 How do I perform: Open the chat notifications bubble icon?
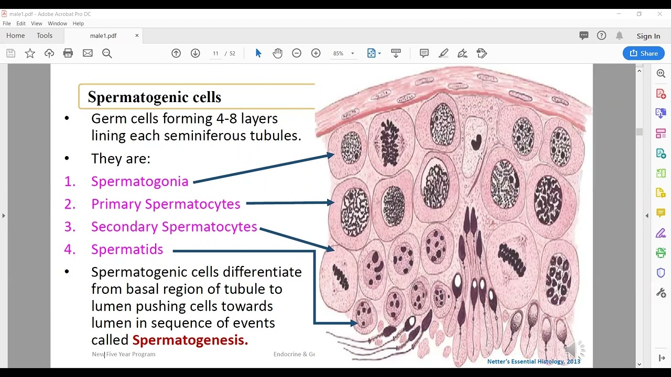click(x=584, y=36)
